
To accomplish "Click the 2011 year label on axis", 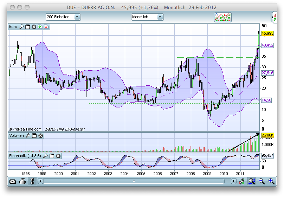I will pyautogui.click(x=240, y=174).
